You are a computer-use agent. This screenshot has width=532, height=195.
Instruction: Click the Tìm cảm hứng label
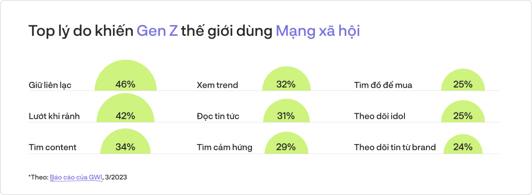(x=225, y=147)
